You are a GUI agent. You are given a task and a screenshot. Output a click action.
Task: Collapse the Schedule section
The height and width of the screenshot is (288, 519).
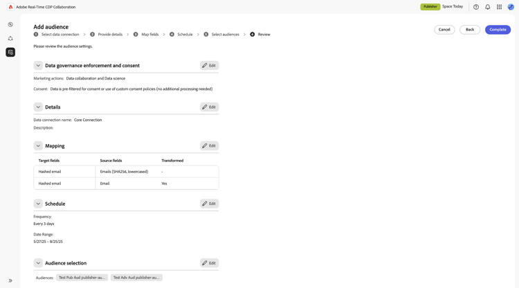tap(38, 204)
